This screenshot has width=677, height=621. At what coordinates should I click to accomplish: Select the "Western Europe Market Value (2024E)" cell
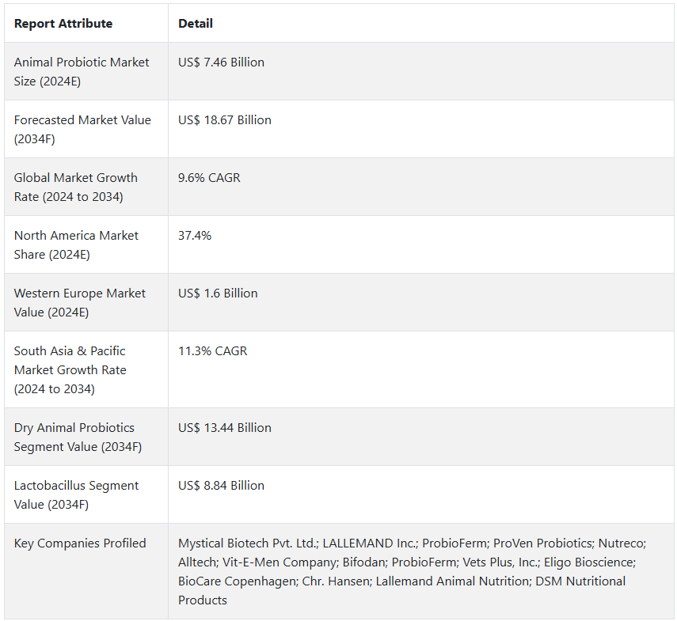tap(80, 302)
